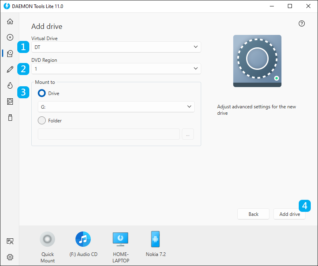Open the Virtual HDD sidebar icon
The height and width of the screenshot is (266, 318).
coord(10,101)
